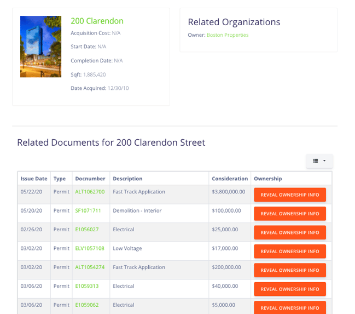The width and height of the screenshot is (355, 314).
Task: Open permit E1056027 document
Action: 87,230
